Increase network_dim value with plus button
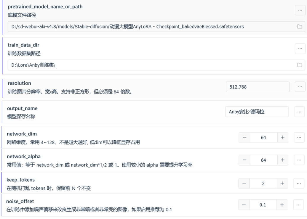307x219 pixels. (x=282, y=138)
